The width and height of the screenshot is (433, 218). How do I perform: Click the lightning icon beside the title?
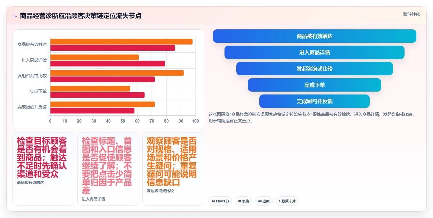(x=15, y=16)
